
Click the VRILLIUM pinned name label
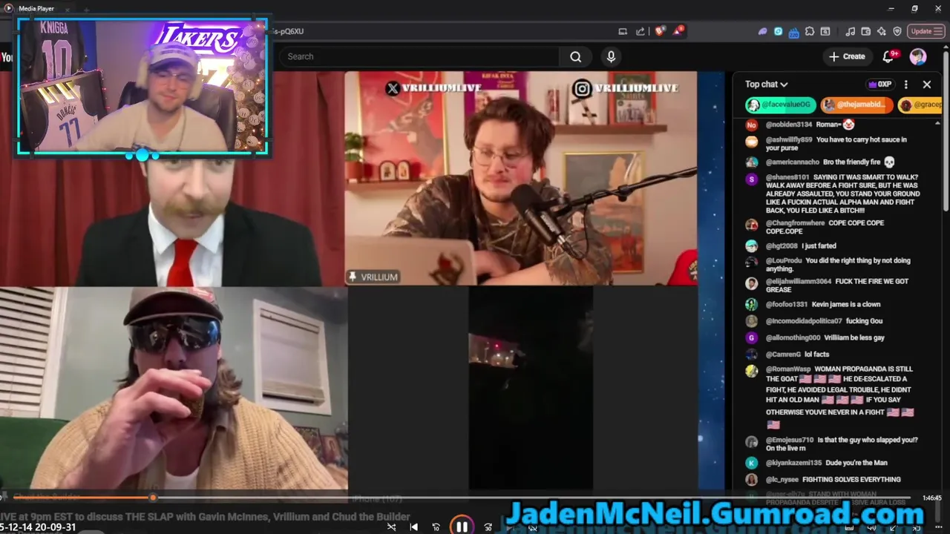[373, 277]
